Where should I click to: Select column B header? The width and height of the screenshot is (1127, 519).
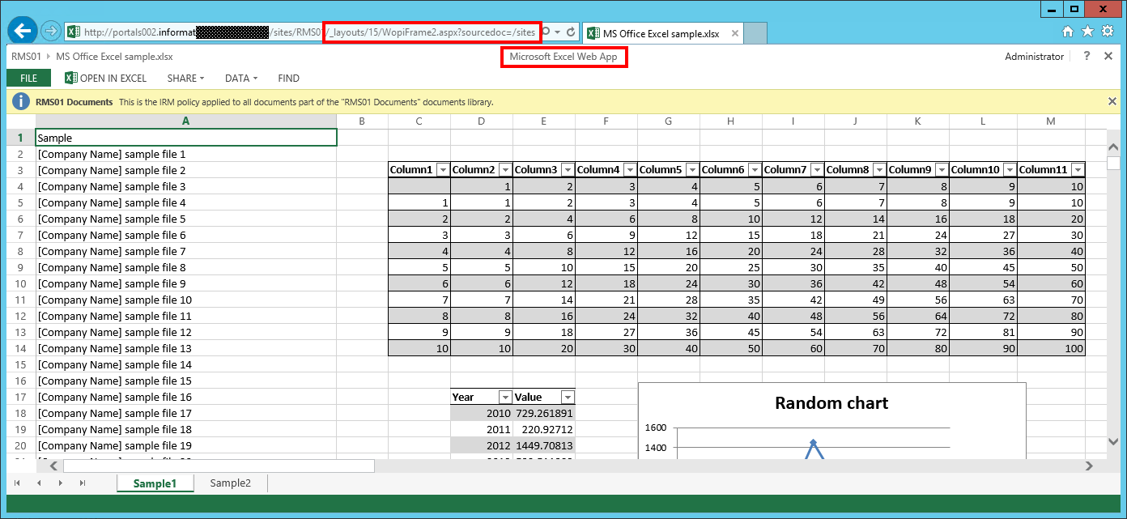362,121
